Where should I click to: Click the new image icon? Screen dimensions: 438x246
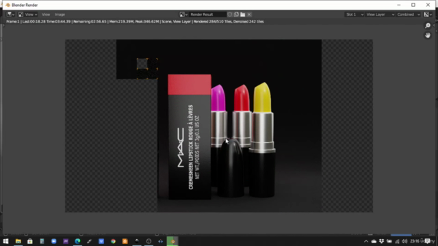236,14
